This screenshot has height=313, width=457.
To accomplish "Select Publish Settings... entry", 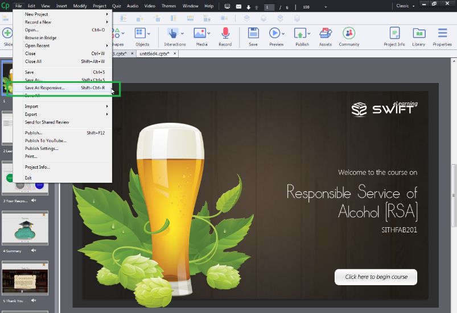I will (x=63, y=148).
